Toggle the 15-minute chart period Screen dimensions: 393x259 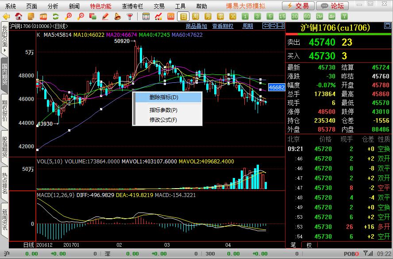(282, 17)
